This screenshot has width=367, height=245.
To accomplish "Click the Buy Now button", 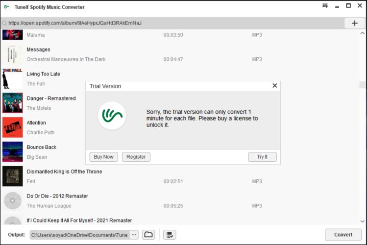I will pyautogui.click(x=104, y=157).
